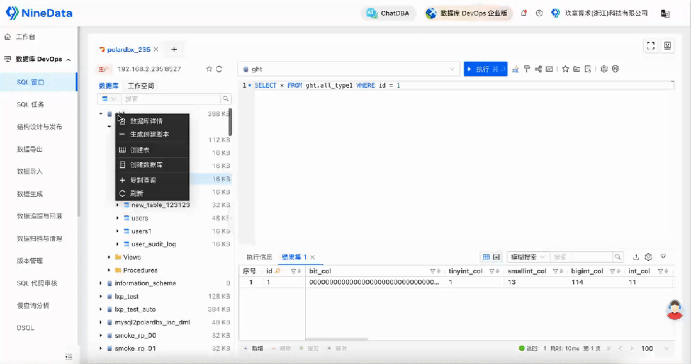Expand the Procedures folder

[109, 270]
